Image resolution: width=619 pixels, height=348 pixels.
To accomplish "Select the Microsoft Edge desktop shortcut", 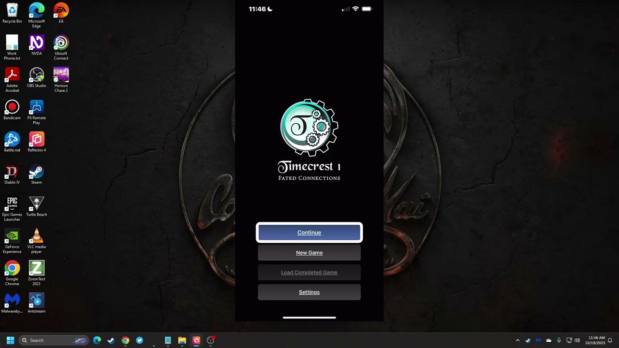I will point(36,15).
